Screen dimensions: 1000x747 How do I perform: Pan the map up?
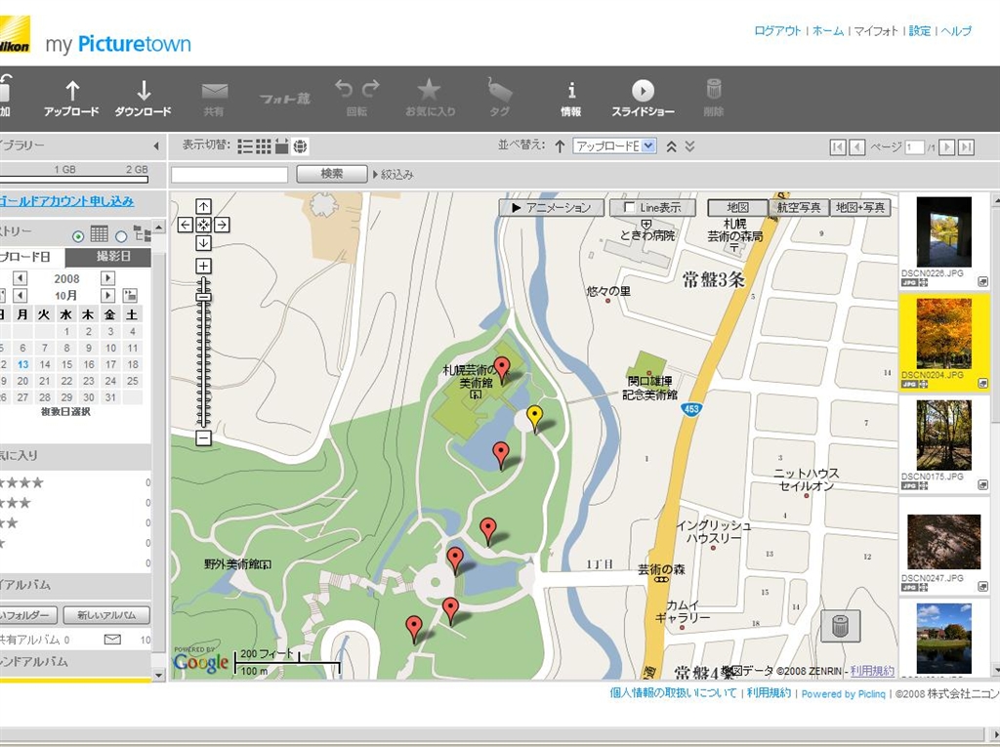[x=203, y=206]
